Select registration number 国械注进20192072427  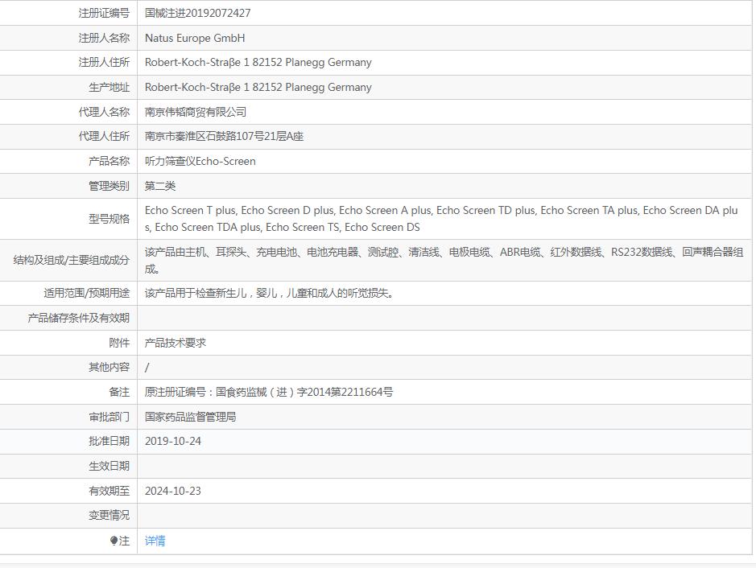click(198, 13)
